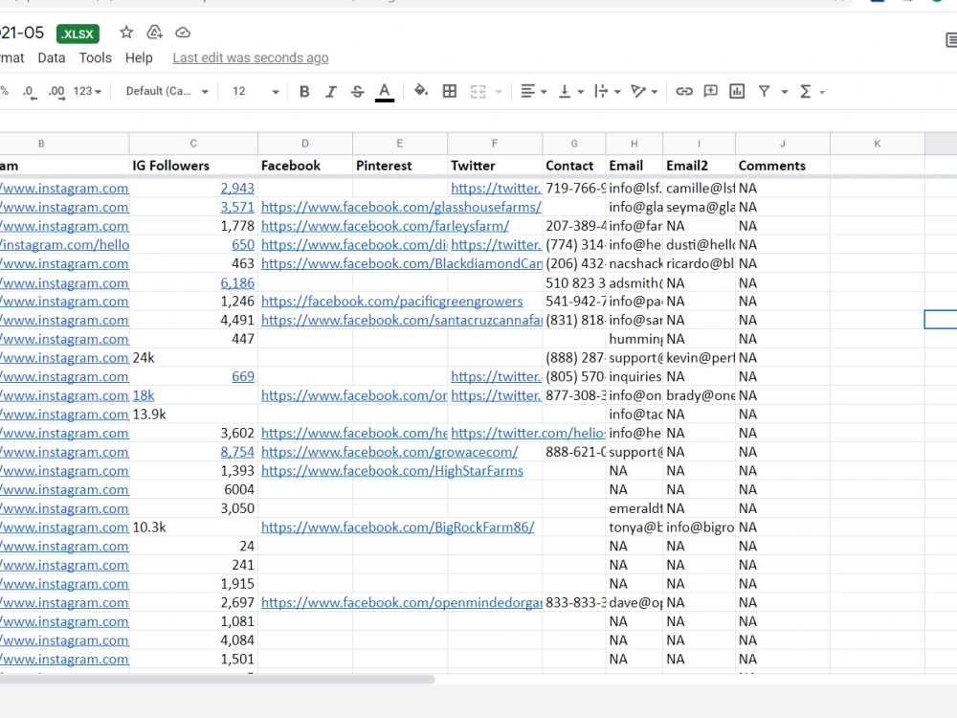Expand the filter views arrow
The height and width of the screenshot is (718, 957).
785,92
